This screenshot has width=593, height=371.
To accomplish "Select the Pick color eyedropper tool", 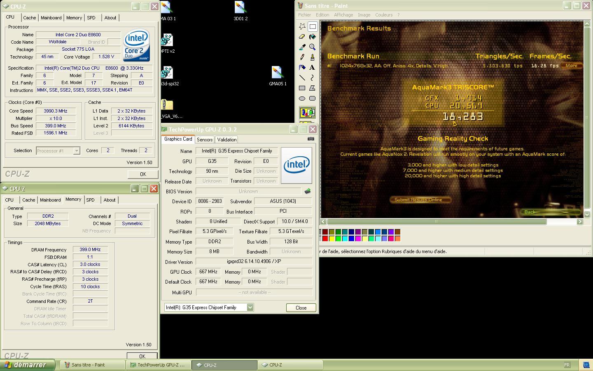I will [302, 47].
